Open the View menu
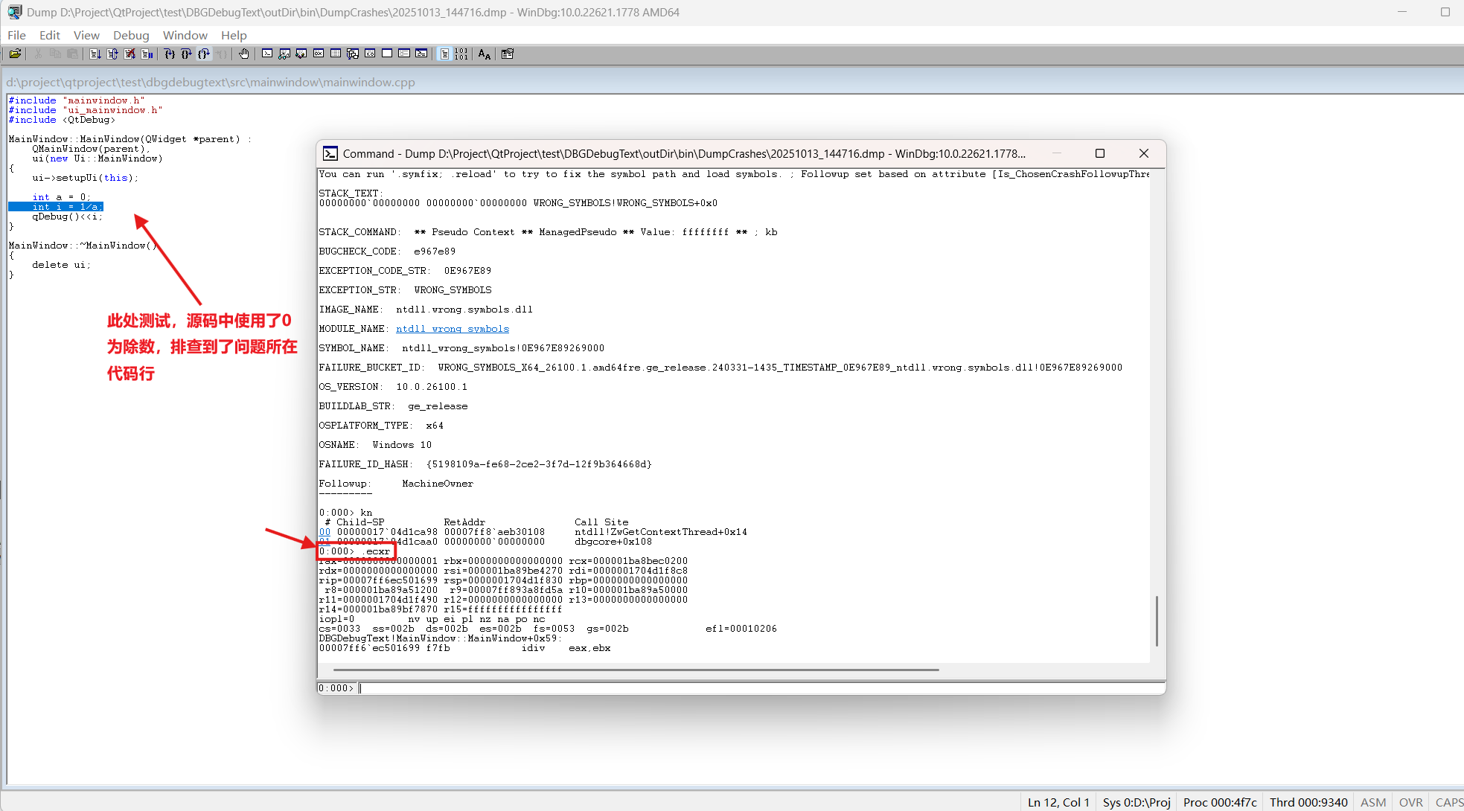 point(86,35)
